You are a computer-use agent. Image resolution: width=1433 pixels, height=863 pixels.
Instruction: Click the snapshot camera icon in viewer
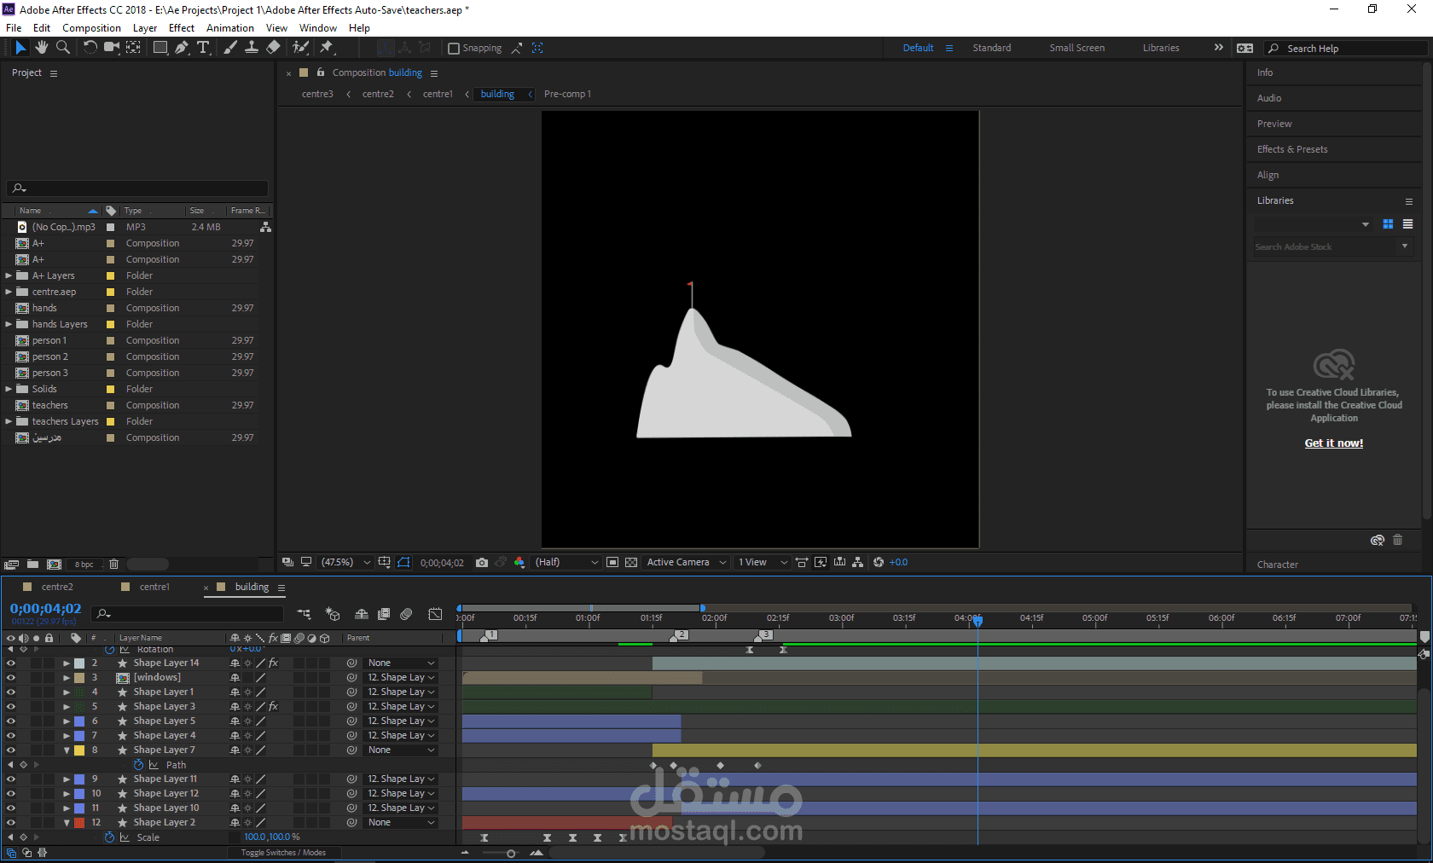(x=482, y=563)
